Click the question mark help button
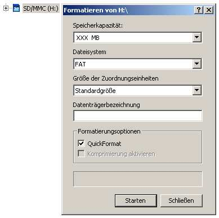This screenshot has height=218, width=219. point(199,10)
